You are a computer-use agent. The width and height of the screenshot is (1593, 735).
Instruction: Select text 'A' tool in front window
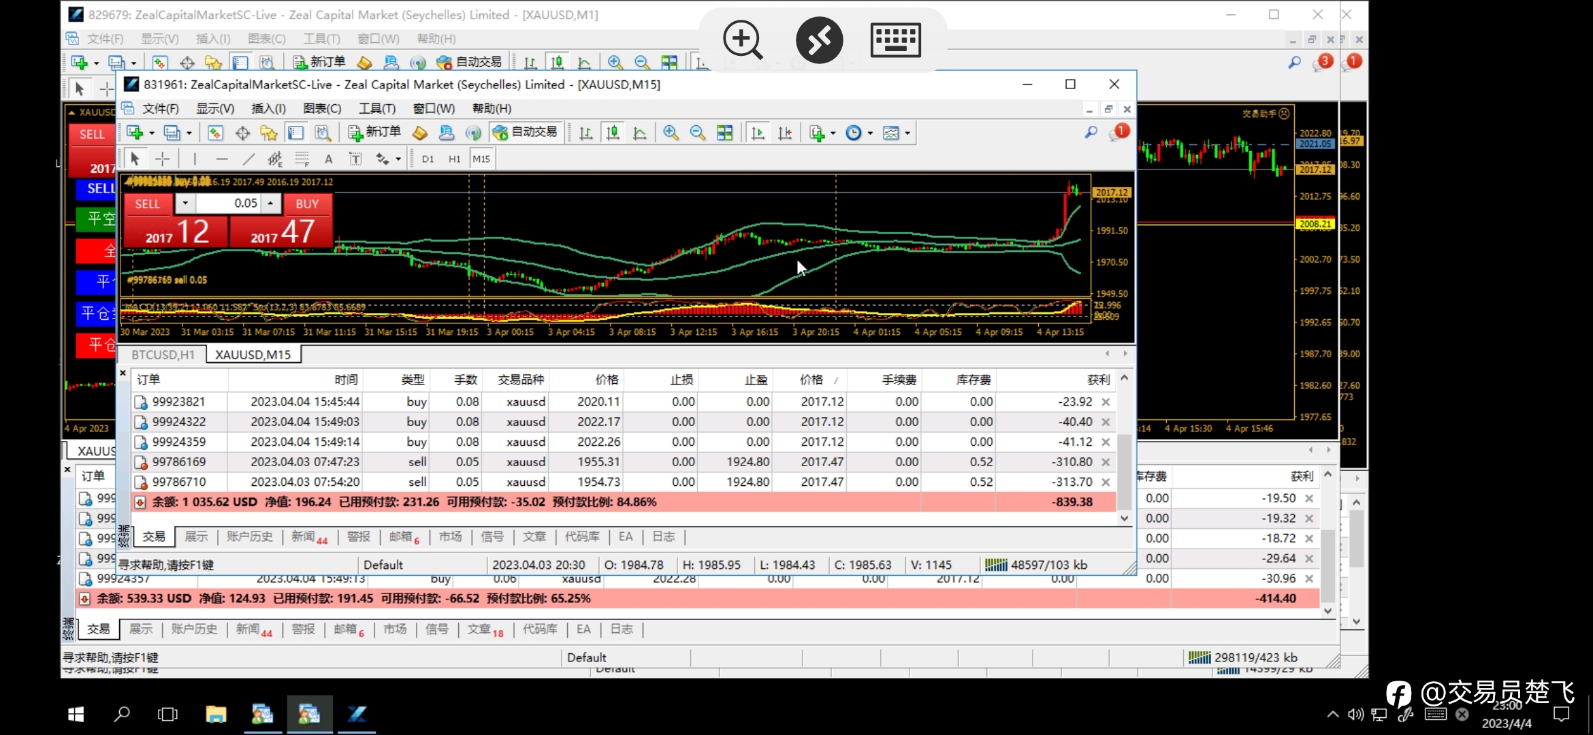(x=329, y=159)
